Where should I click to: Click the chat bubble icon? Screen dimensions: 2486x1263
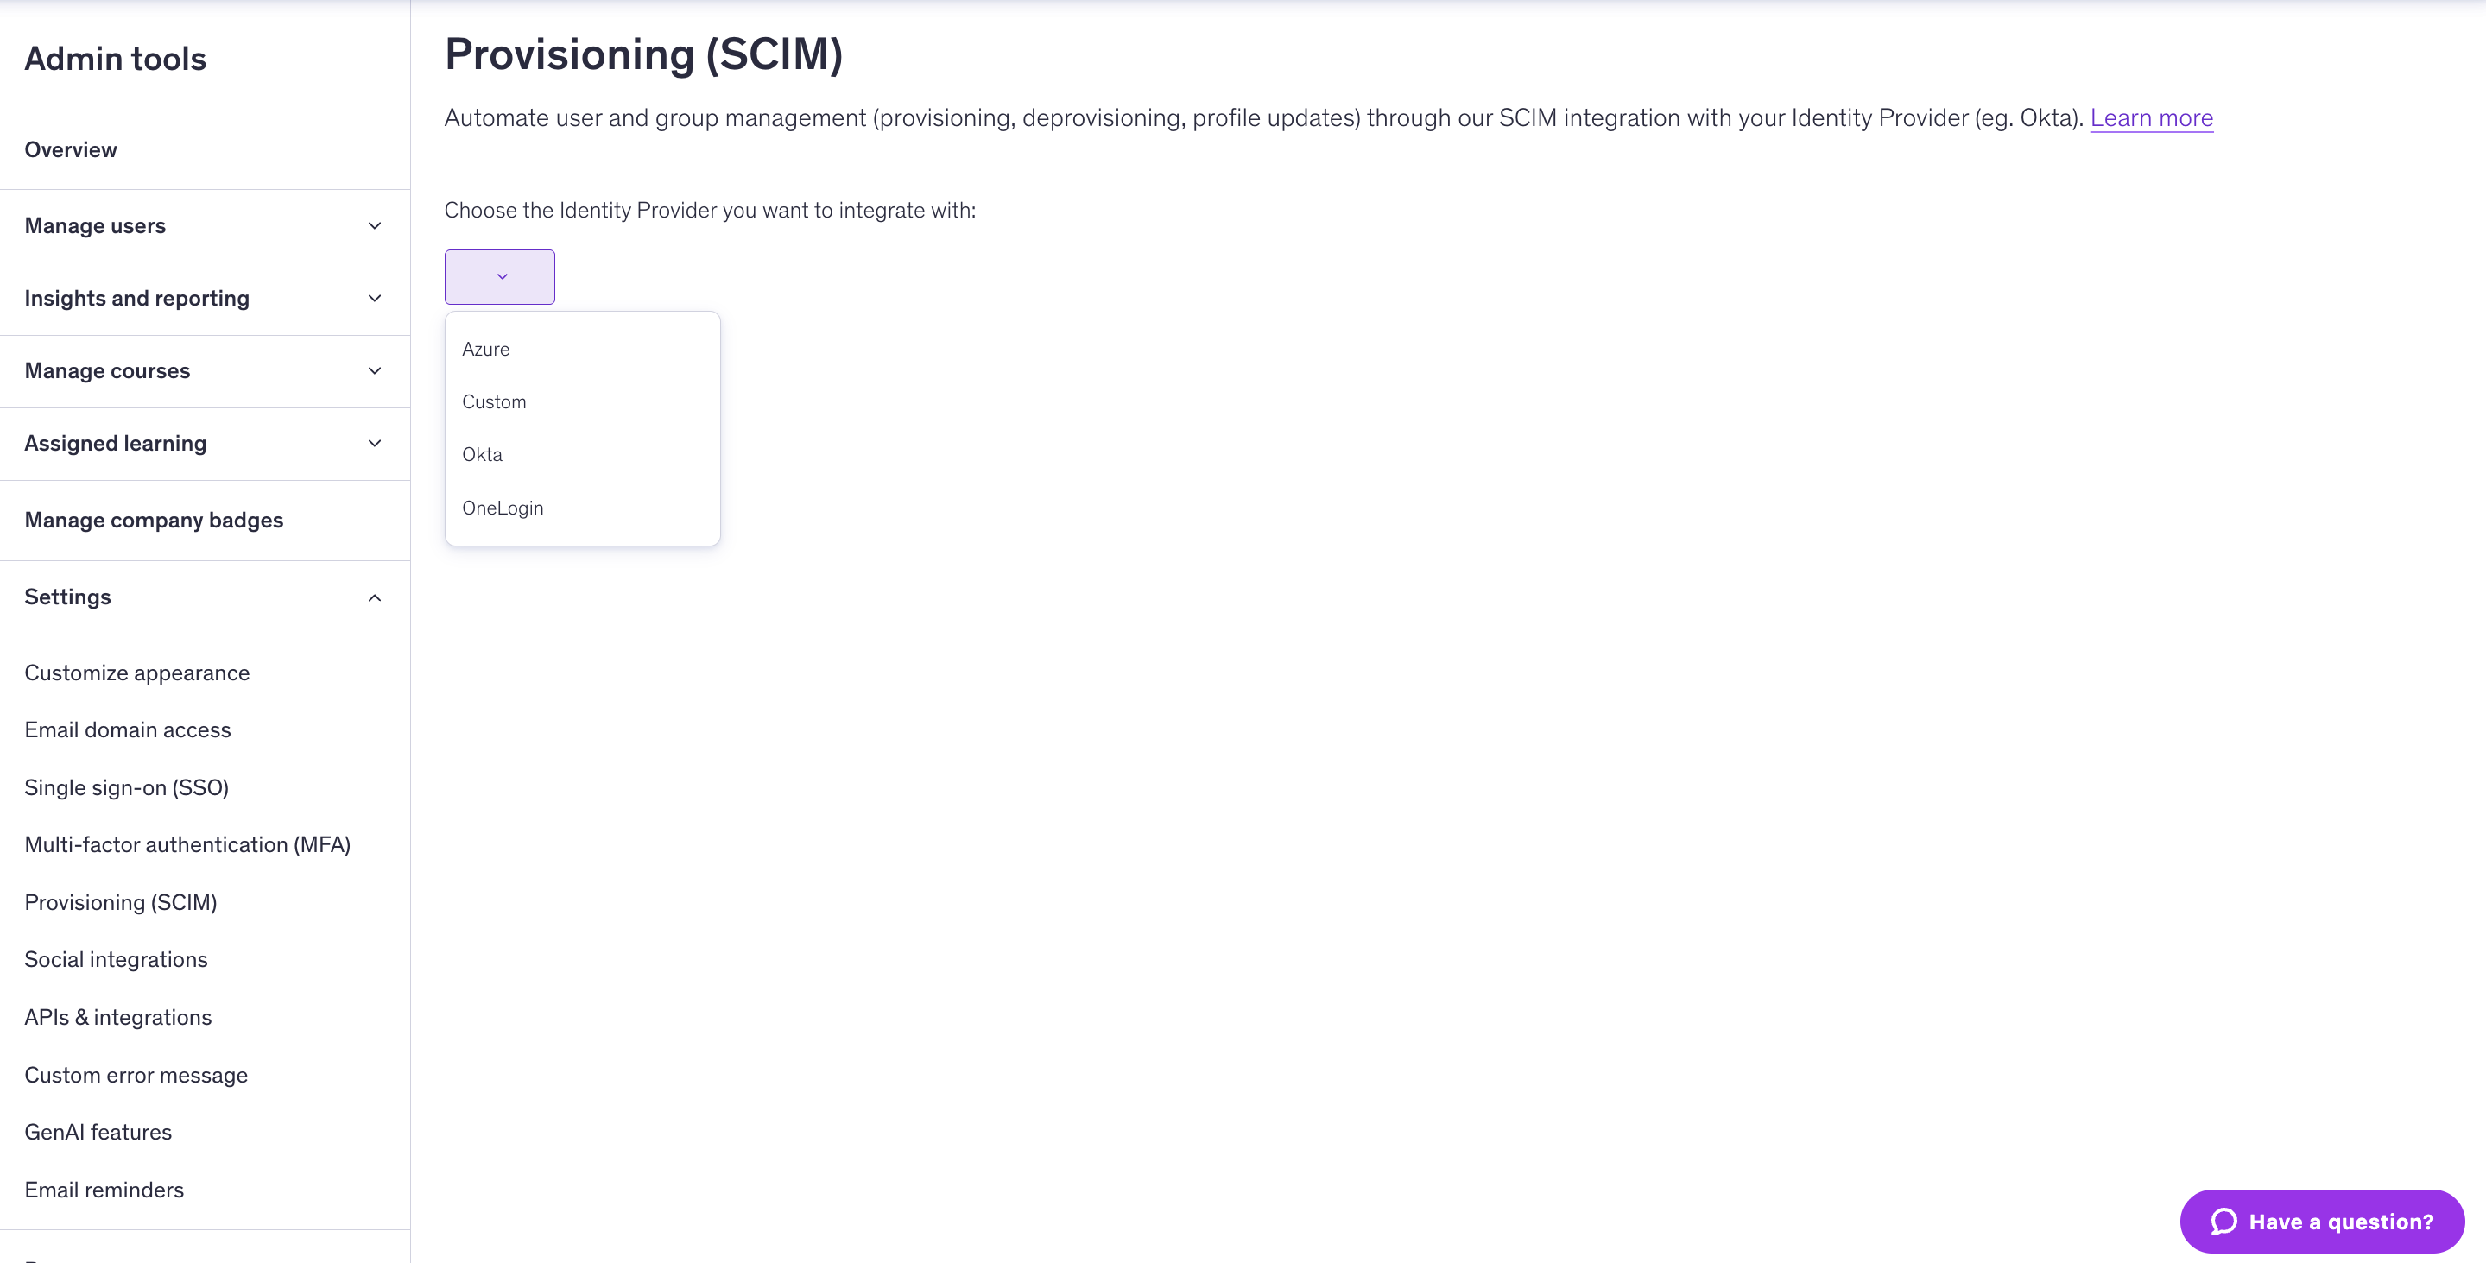[x=2223, y=1222]
